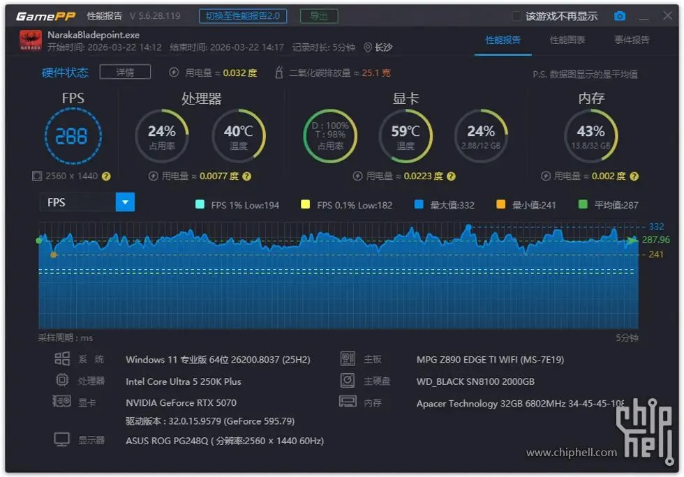Click the system (系统) Windows icon
This screenshot has height=477, width=684.
click(x=62, y=359)
